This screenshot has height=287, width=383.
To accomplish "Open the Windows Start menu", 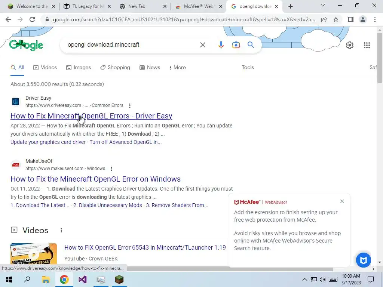I will (x=9, y=280).
